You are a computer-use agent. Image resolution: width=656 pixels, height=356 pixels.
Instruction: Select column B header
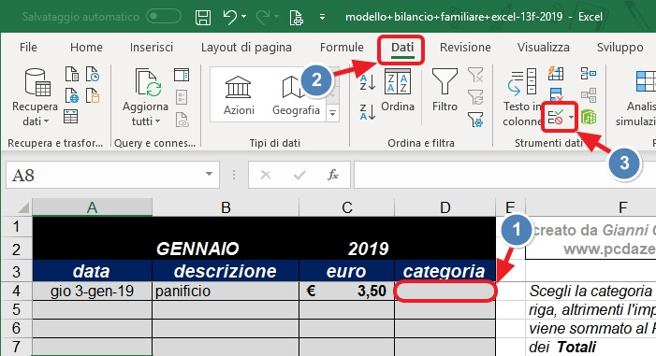[226, 207]
